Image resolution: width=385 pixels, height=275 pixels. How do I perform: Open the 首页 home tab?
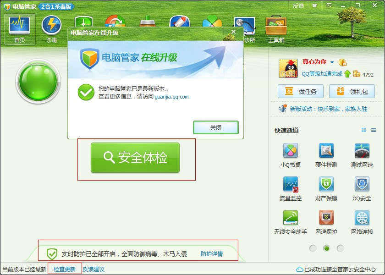click(20, 29)
